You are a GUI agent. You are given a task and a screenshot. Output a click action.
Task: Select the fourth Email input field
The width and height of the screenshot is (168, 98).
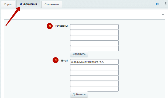point(94,78)
